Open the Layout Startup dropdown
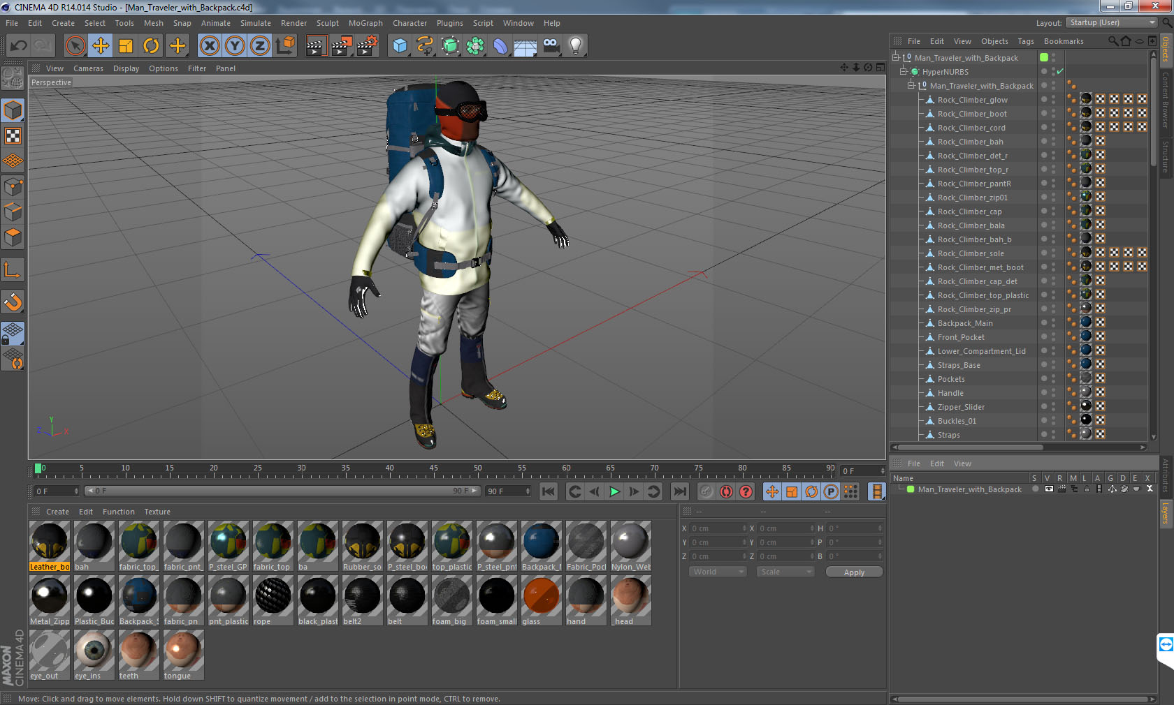 (x=1113, y=22)
